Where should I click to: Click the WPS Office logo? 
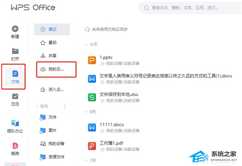33,8
